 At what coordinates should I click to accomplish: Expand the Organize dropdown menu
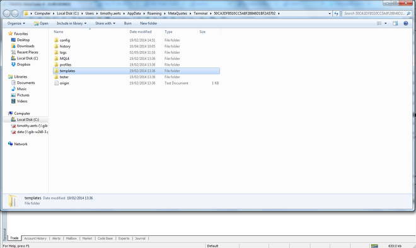pyautogui.click(x=16, y=23)
